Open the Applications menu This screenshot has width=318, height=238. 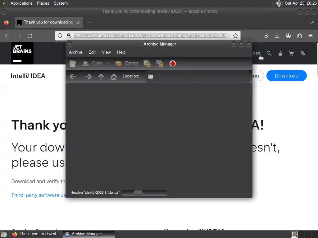click(21, 3)
